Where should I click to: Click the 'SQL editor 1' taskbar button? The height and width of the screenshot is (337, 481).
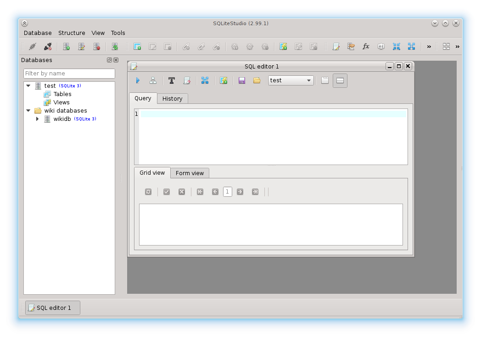[53, 308]
